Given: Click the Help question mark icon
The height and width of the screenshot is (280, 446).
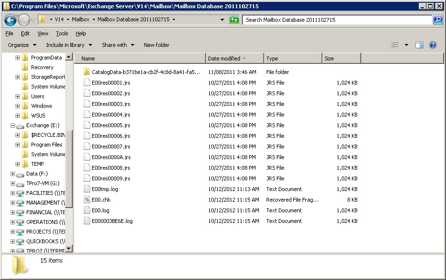Looking at the screenshot, I should click(x=433, y=44).
